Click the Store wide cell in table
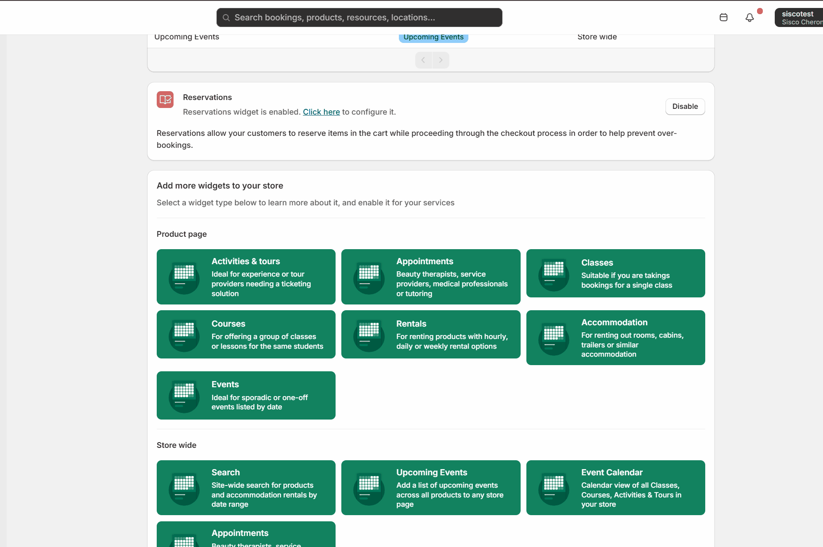Image resolution: width=823 pixels, height=547 pixels. pyautogui.click(x=597, y=37)
